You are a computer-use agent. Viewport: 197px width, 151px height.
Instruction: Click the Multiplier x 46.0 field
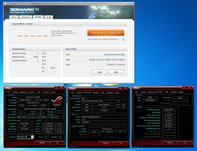[24, 126]
